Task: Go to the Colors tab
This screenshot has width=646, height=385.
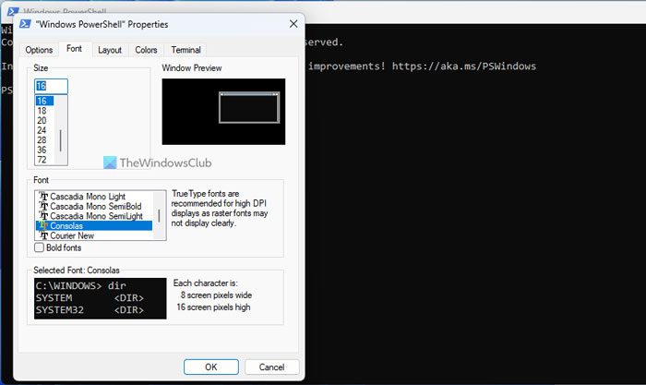Action: tap(146, 50)
